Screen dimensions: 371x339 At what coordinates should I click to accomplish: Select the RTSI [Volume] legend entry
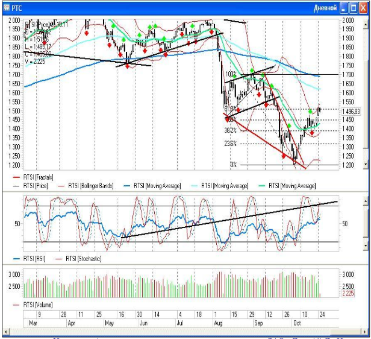click(x=33, y=305)
